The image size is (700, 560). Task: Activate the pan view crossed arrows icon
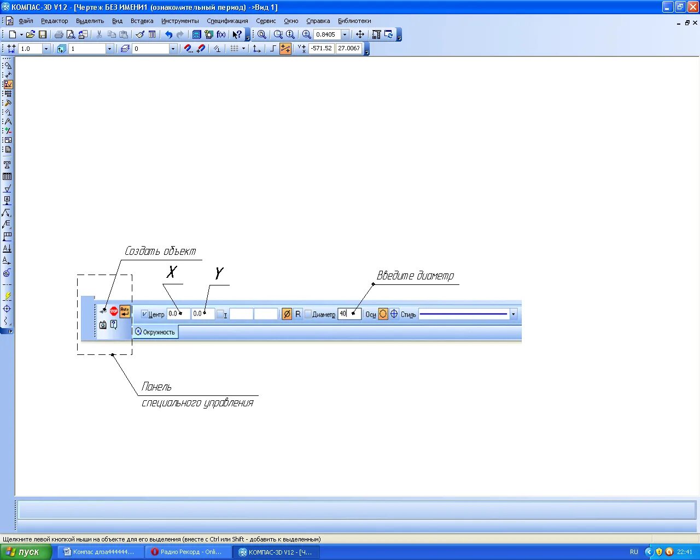pyautogui.click(x=360, y=34)
